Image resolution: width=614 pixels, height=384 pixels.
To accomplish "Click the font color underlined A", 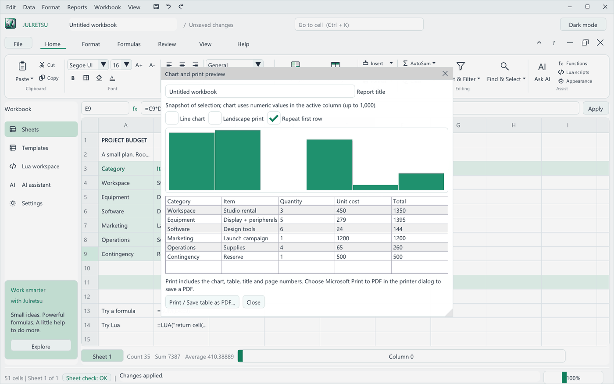I will tap(112, 78).
